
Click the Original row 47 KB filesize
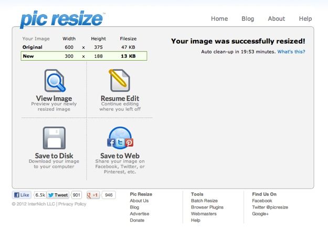tap(128, 47)
